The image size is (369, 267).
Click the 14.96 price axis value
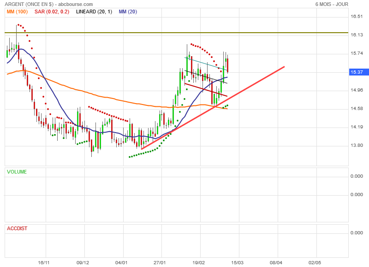(x=357, y=90)
